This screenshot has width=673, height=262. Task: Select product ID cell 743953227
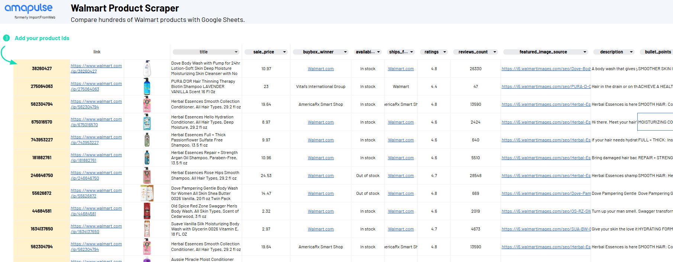(x=42, y=140)
